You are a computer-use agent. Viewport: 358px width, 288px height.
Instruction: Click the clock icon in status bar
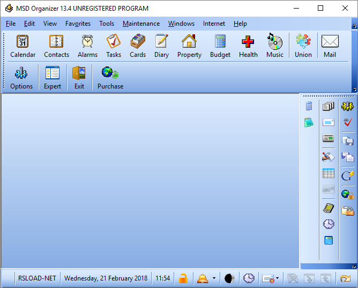click(x=249, y=278)
